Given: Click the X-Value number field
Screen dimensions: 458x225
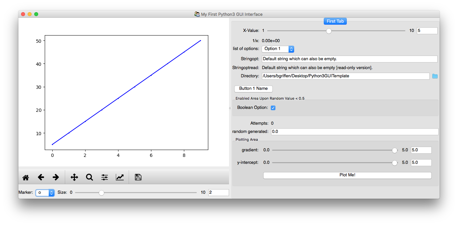Looking at the screenshot, I should tap(427, 31).
